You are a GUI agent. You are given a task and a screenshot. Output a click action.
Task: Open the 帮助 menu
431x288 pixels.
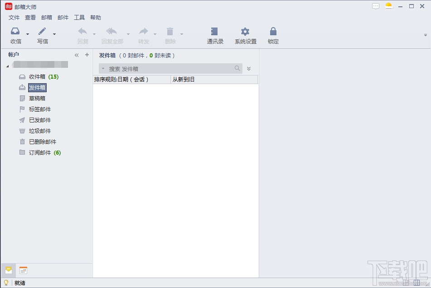[96, 18]
